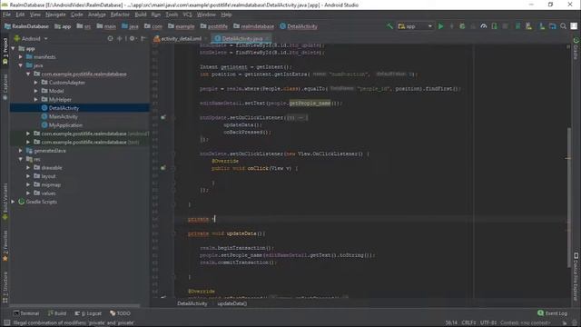The image size is (581, 327).
Task: Open the Android project view dropdown
Action: (31, 38)
